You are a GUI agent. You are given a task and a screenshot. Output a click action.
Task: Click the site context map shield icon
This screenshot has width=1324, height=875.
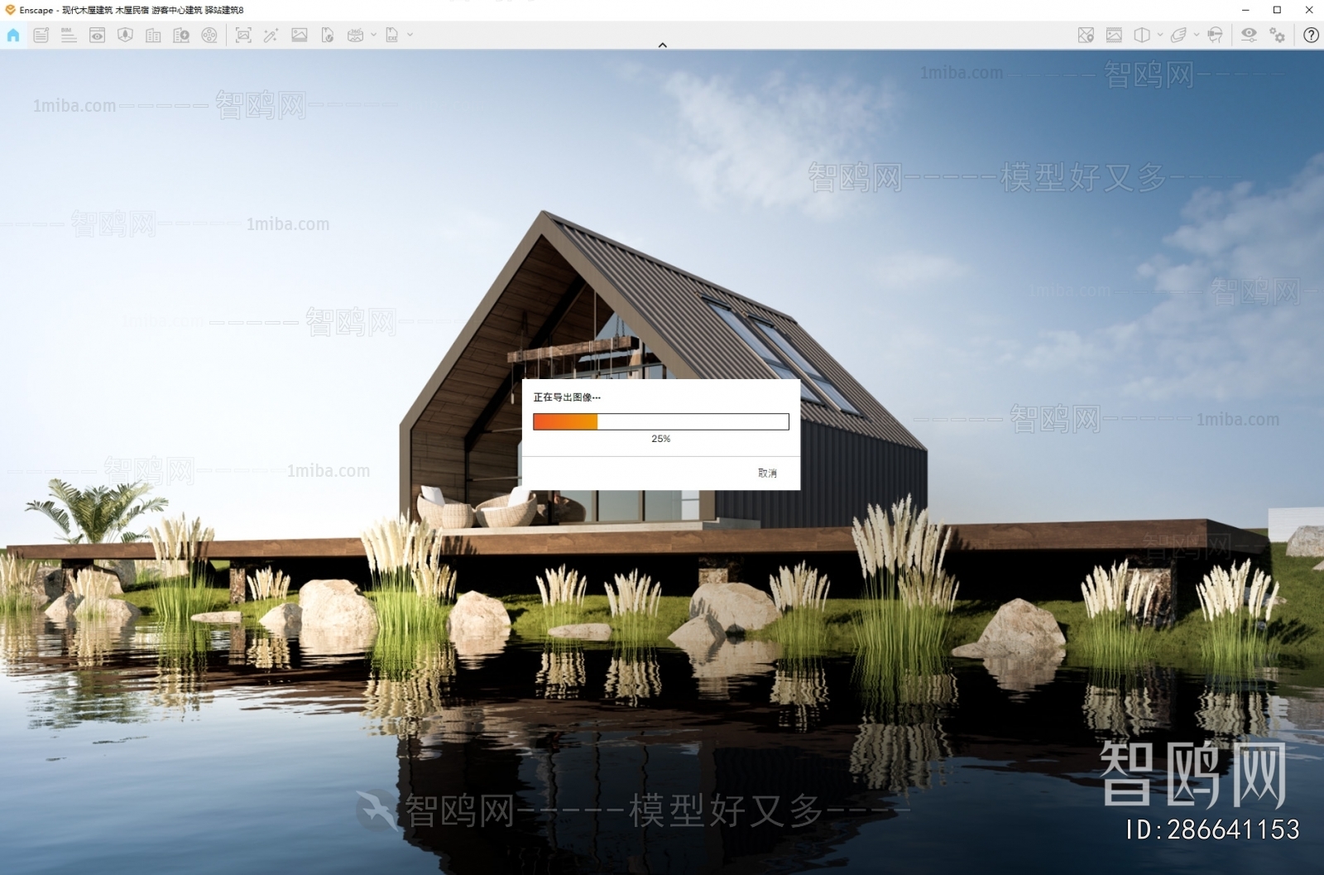tap(125, 35)
